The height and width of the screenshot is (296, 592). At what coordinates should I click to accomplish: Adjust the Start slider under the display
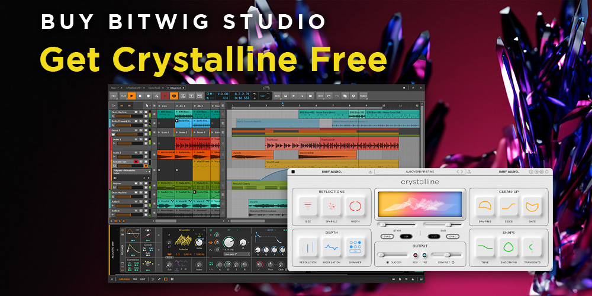pos(397,224)
